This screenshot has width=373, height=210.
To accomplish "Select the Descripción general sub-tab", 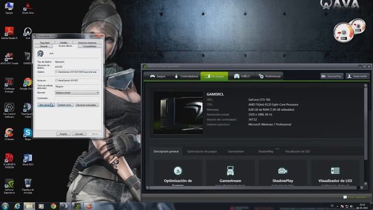I will pos(166,152).
